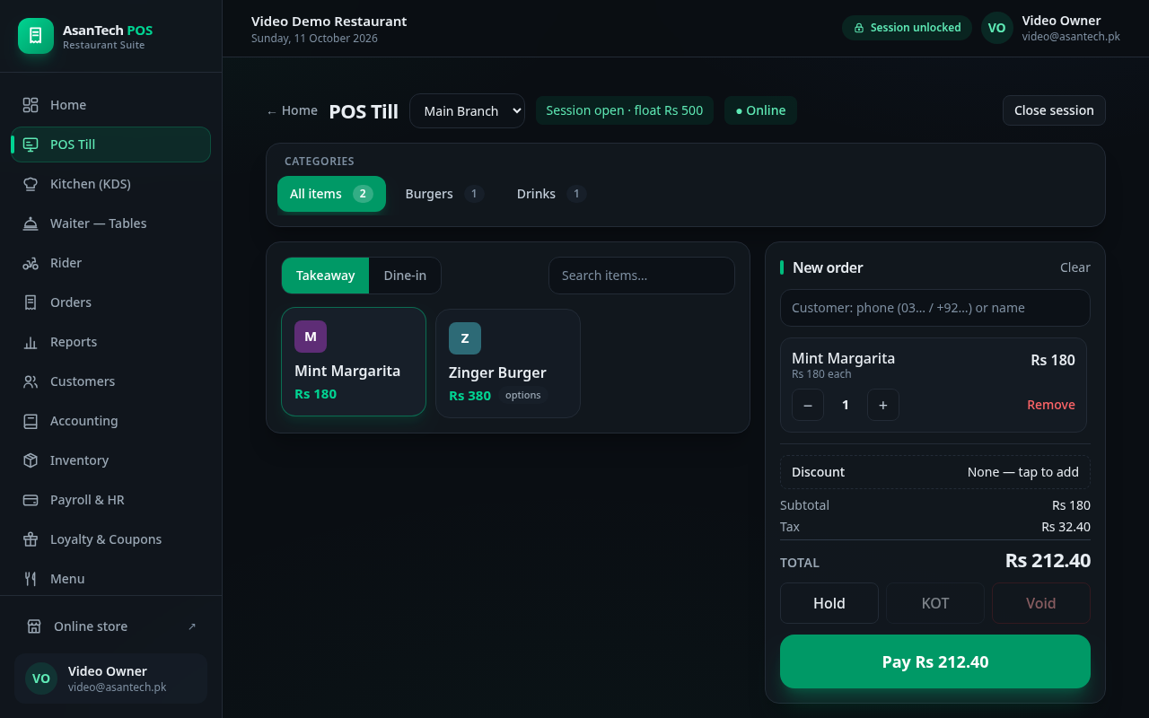Click the Close session button

point(1054,110)
